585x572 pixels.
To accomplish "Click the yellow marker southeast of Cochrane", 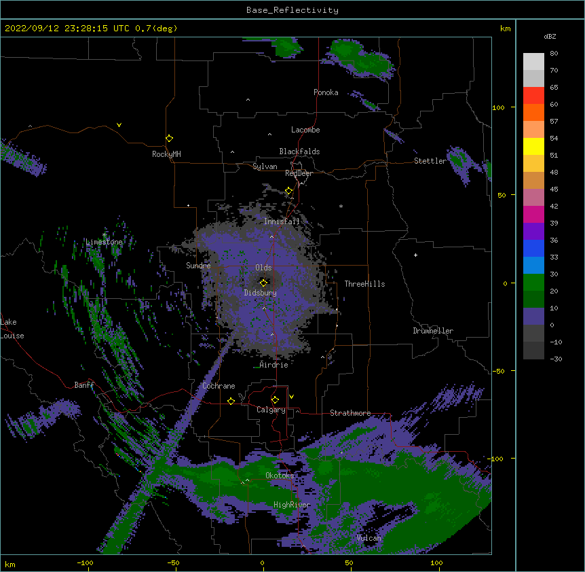I will (231, 401).
